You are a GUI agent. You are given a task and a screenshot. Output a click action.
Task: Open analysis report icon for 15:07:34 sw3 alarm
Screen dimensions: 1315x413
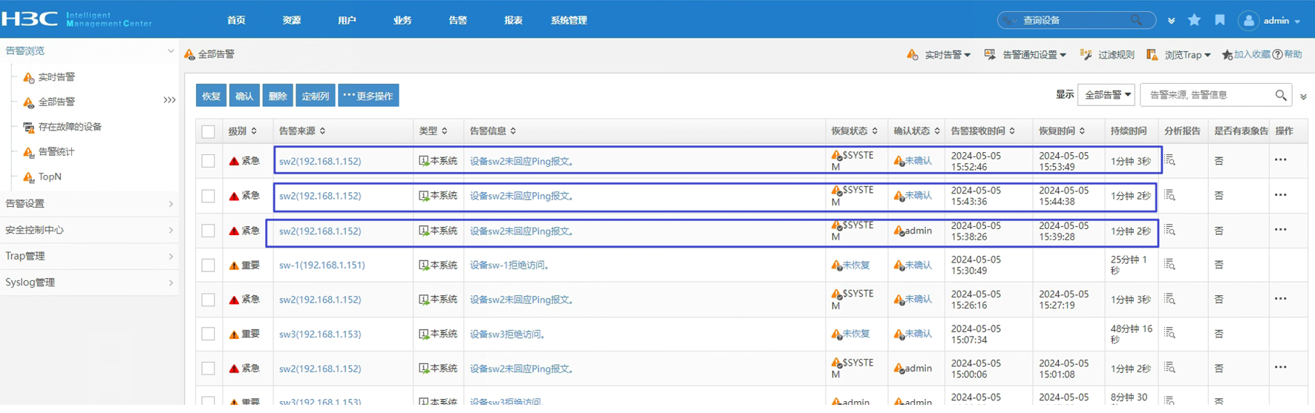click(1170, 333)
